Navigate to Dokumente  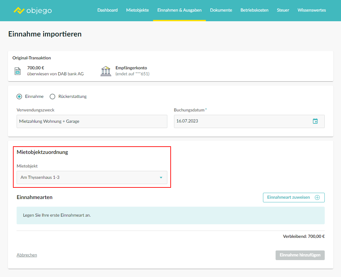click(221, 10)
